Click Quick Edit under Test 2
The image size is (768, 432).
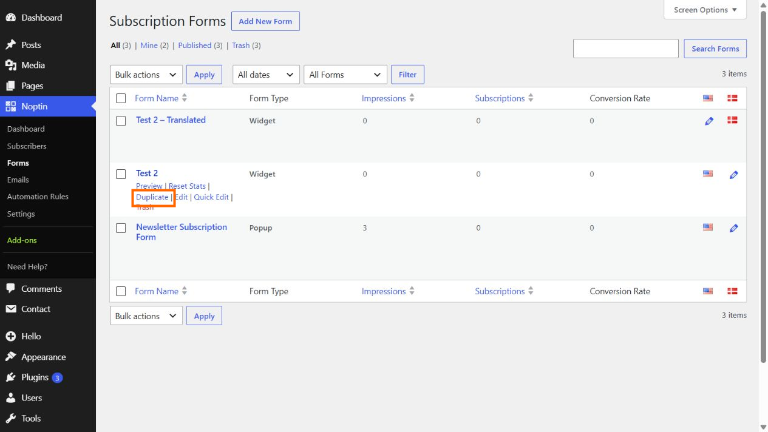pos(211,197)
